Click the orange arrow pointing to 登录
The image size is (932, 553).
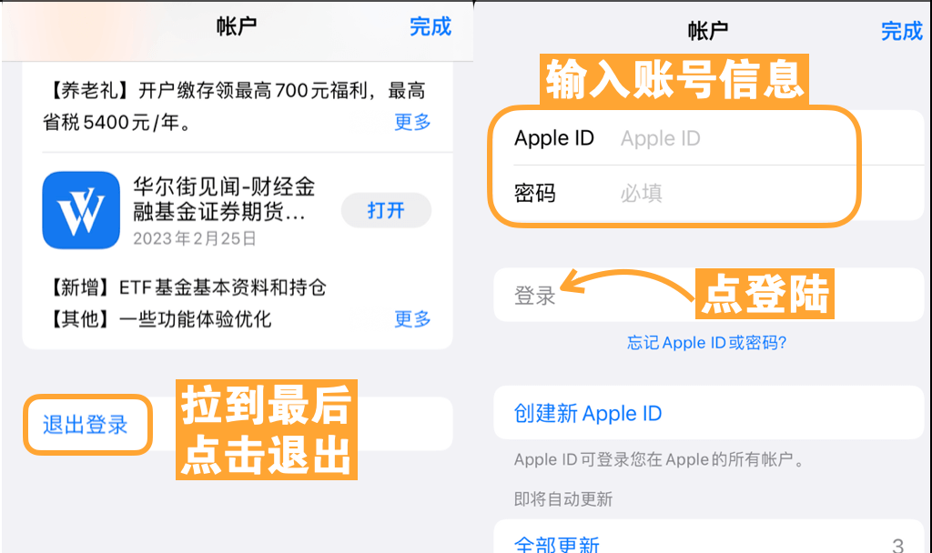tap(625, 284)
